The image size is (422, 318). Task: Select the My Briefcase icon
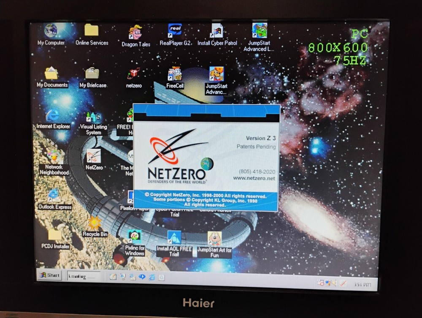(x=92, y=74)
